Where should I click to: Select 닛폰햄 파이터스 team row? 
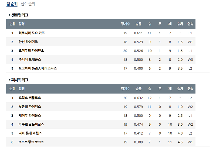click(x=30, y=107)
